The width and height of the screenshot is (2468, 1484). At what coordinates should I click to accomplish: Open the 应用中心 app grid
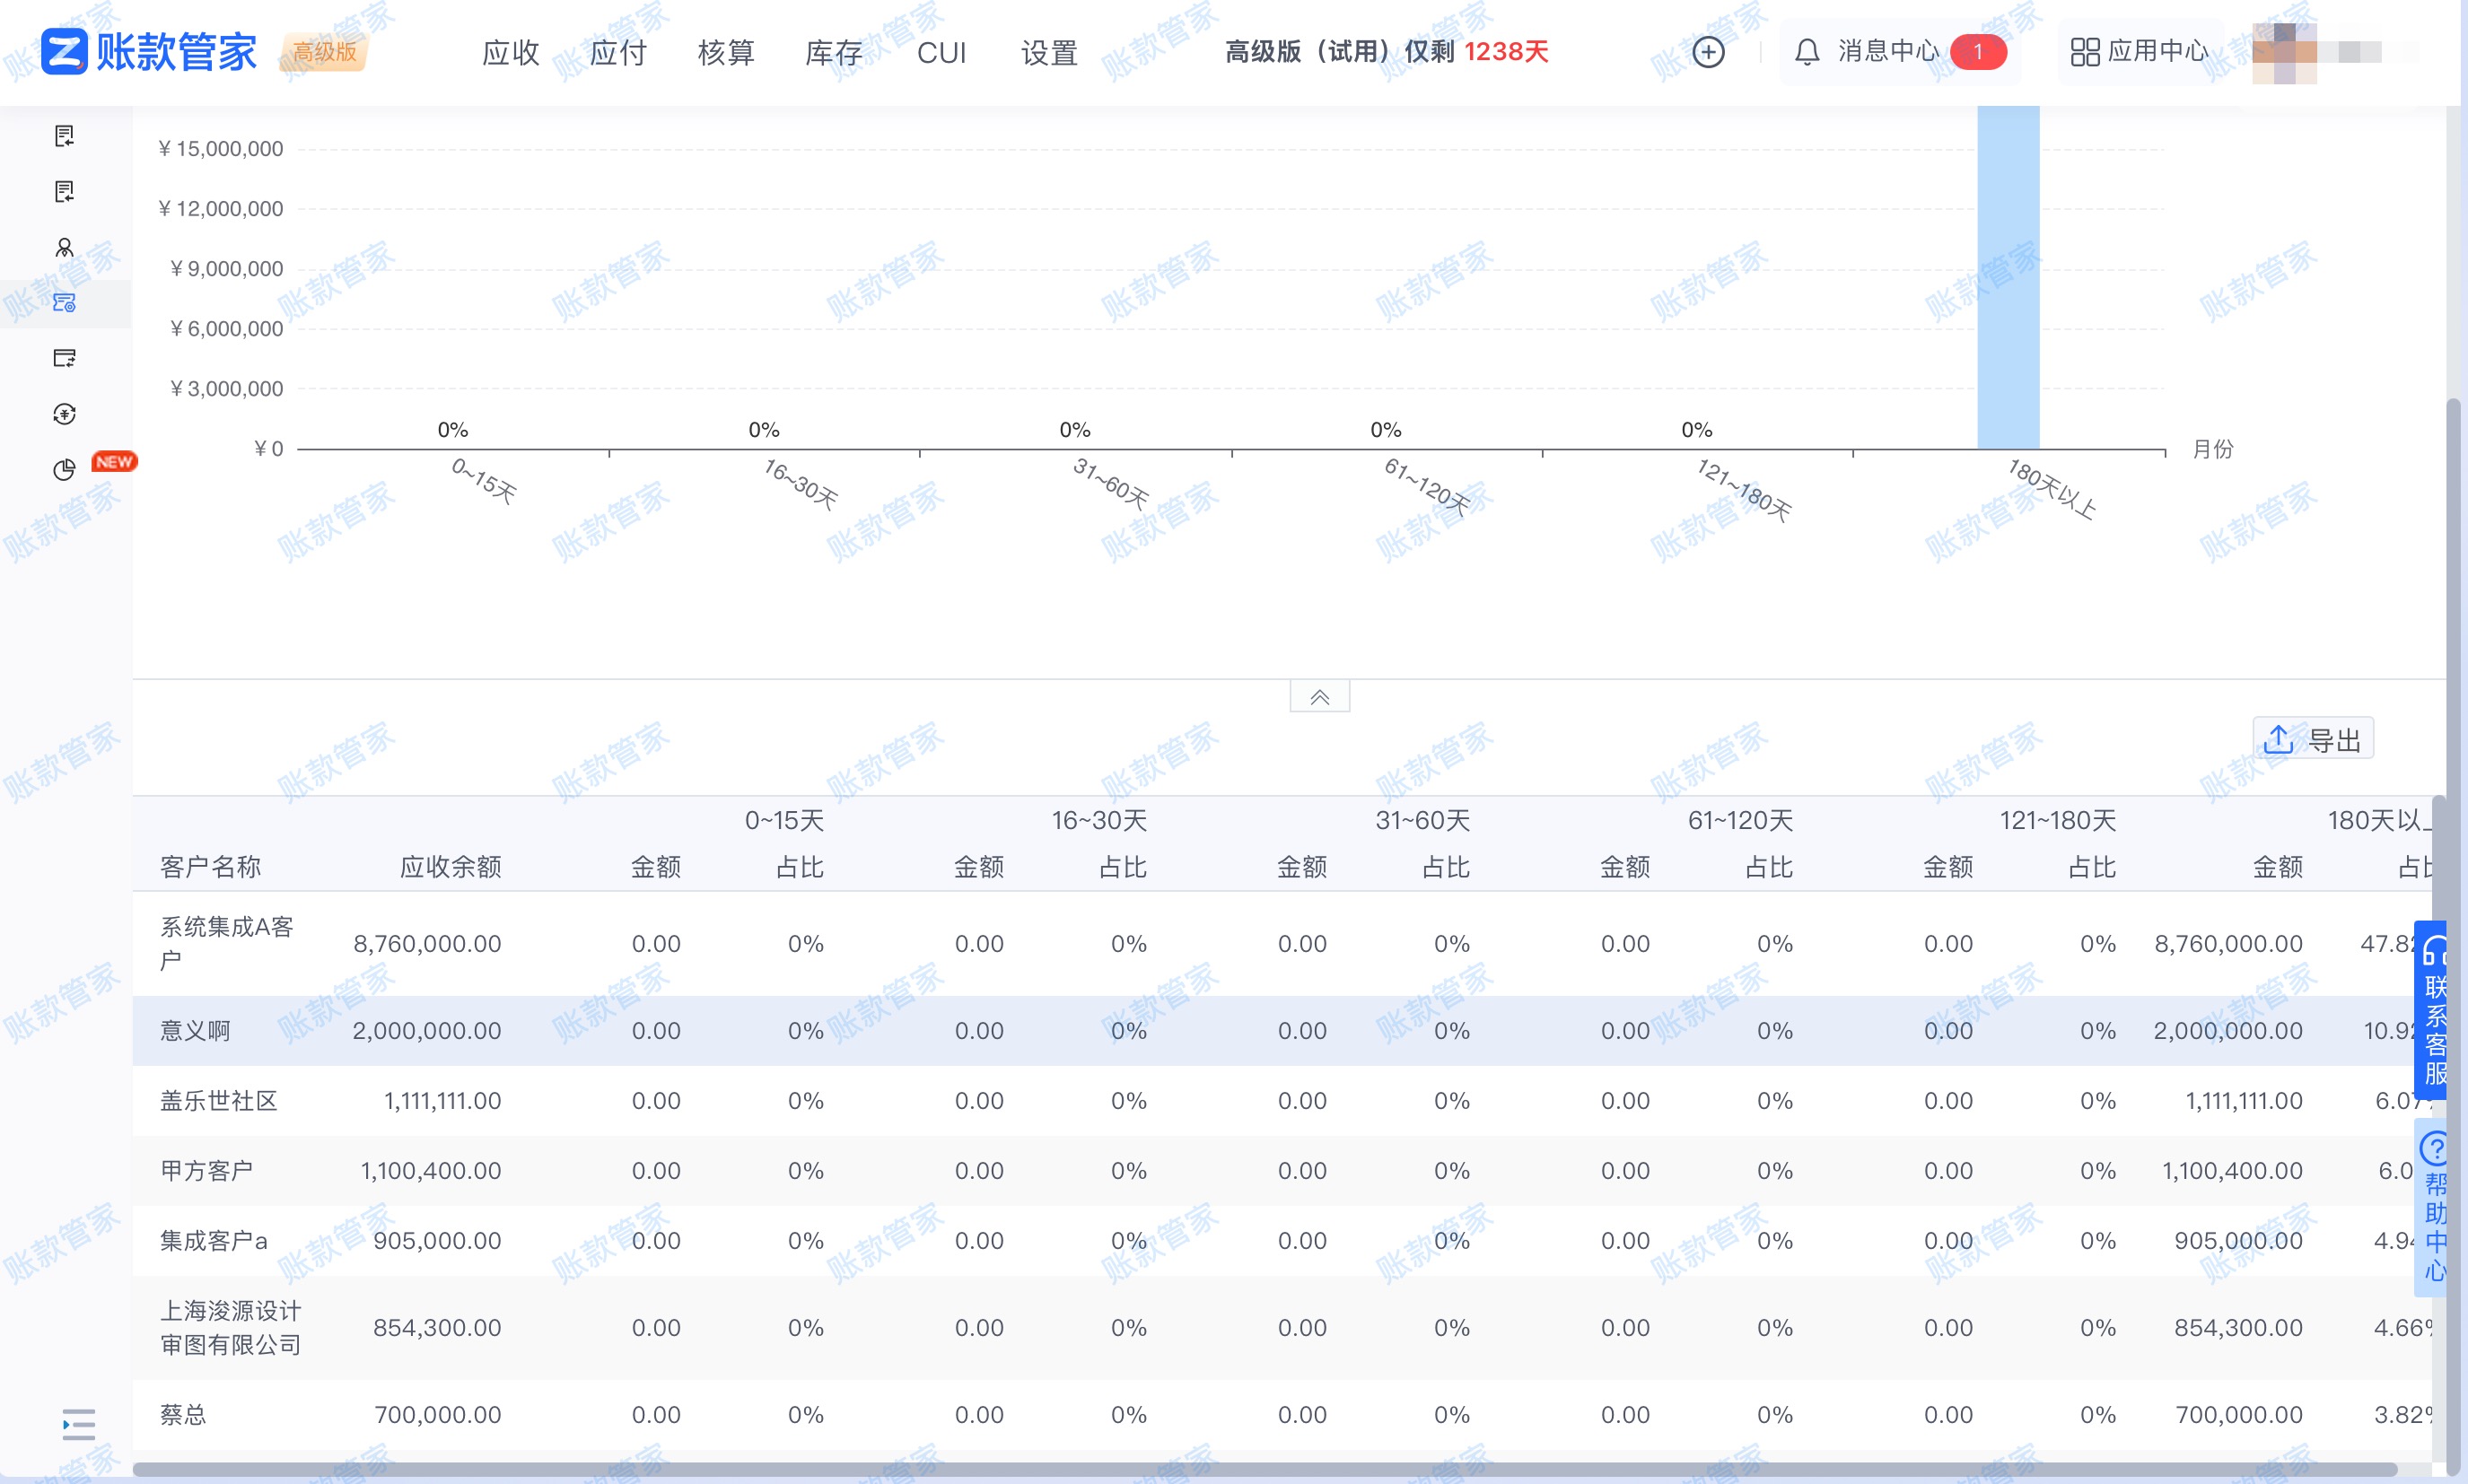2139,52
